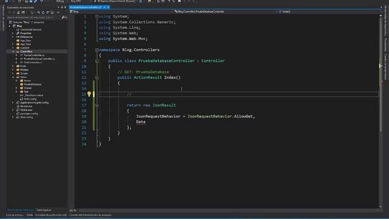Image resolution: width=389 pixels, height=219 pixels.
Task: Select PruebaDatabaseController.cs in Solution Explorer
Action: [x=40, y=59]
